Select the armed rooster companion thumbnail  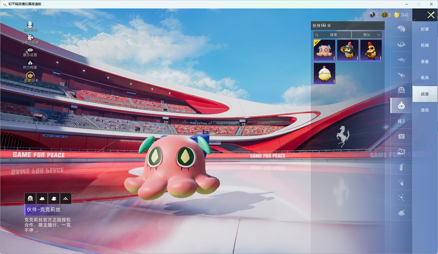click(371, 50)
